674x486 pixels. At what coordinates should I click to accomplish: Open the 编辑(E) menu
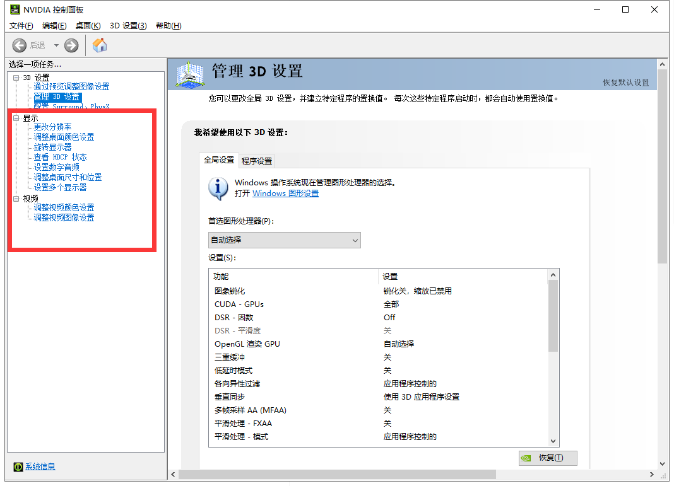[x=54, y=26]
